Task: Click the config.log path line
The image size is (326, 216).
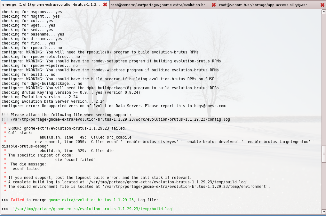Action: 116,120
